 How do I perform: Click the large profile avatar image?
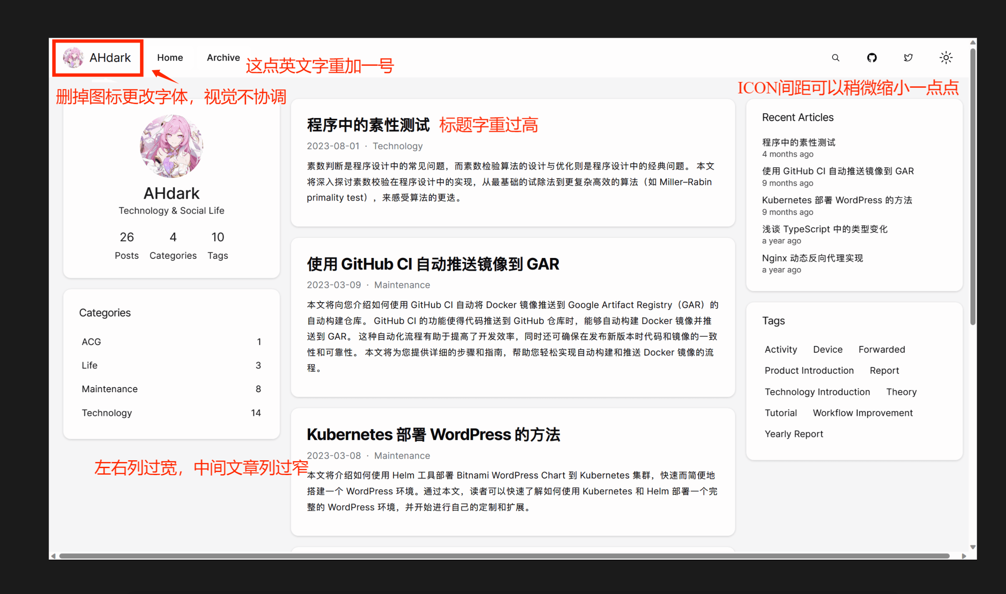coord(172,146)
